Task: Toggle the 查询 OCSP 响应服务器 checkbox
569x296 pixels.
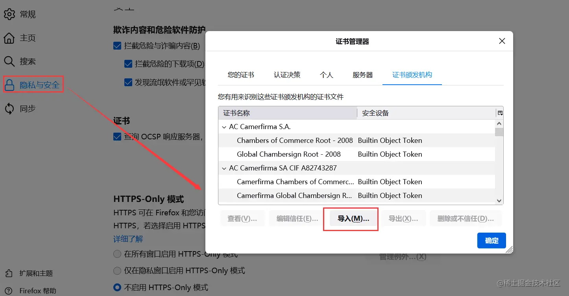Action: point(117,136)
